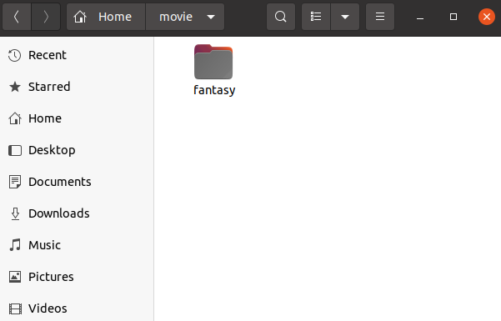Click the Starred star icon
Viewport: 501px width, 321px height.
(x=15, y=87)
